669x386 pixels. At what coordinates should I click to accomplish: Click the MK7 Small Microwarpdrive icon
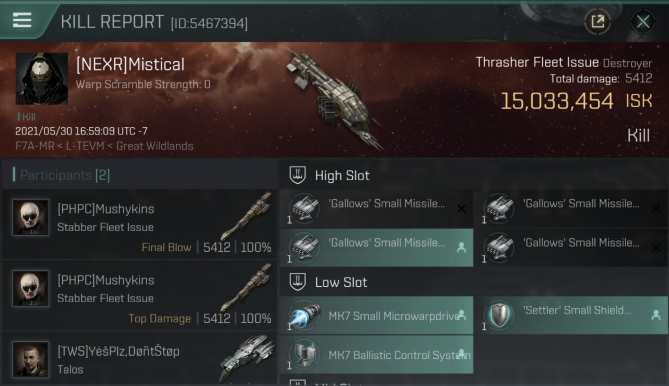coord(304,316)
